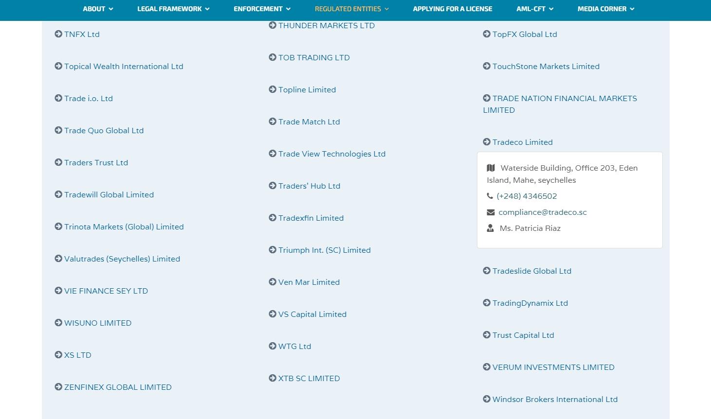Open Windsor Brokers International Ltd entry
711x419 pixels.
point(555,399)
